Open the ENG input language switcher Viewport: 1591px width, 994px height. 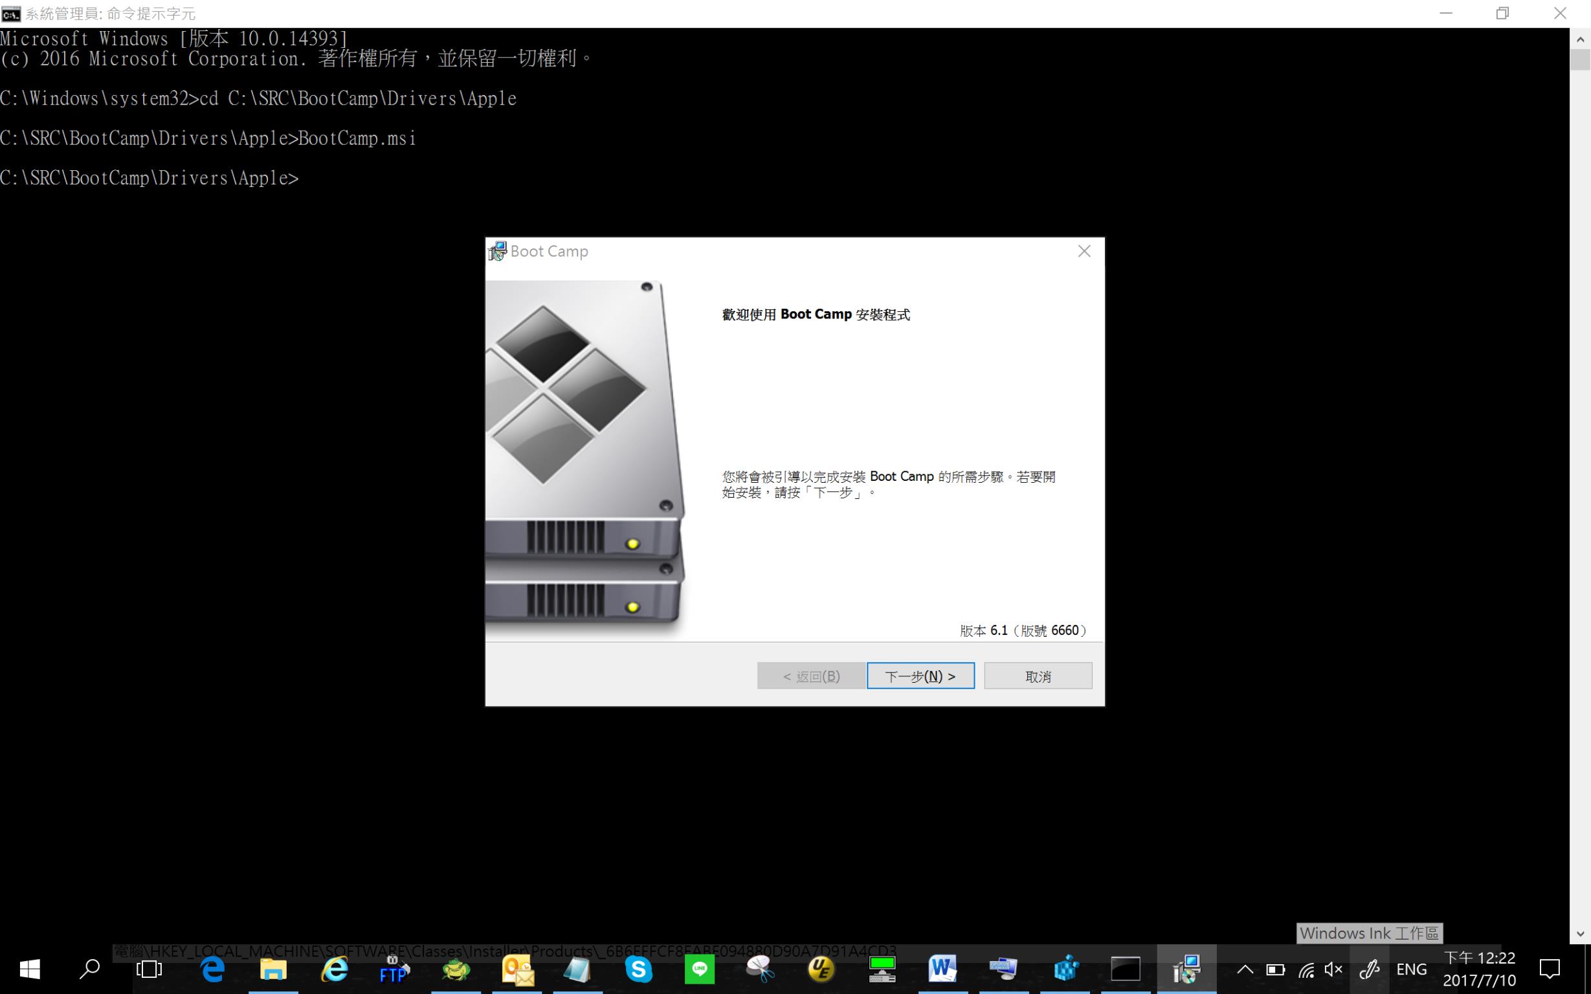pos(1411,969)
